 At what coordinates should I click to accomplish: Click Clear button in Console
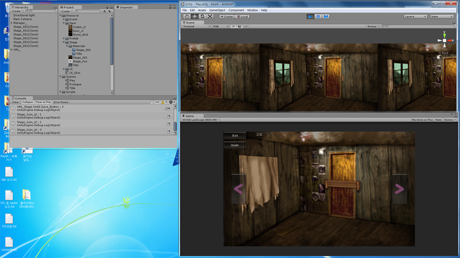pyautogui.click(x=16, y=102)
